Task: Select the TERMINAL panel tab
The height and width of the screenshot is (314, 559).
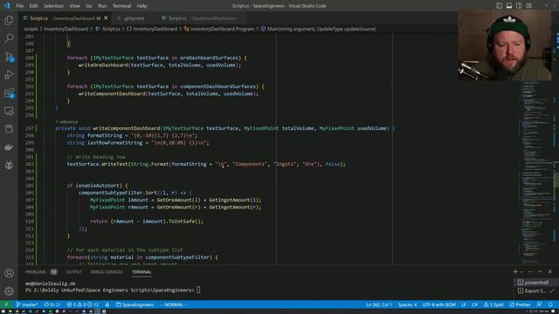Action: point(141,272)
